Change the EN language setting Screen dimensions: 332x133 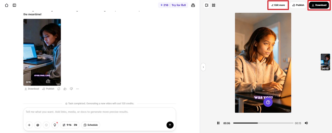pyautogui.click(x=75, y=125)
